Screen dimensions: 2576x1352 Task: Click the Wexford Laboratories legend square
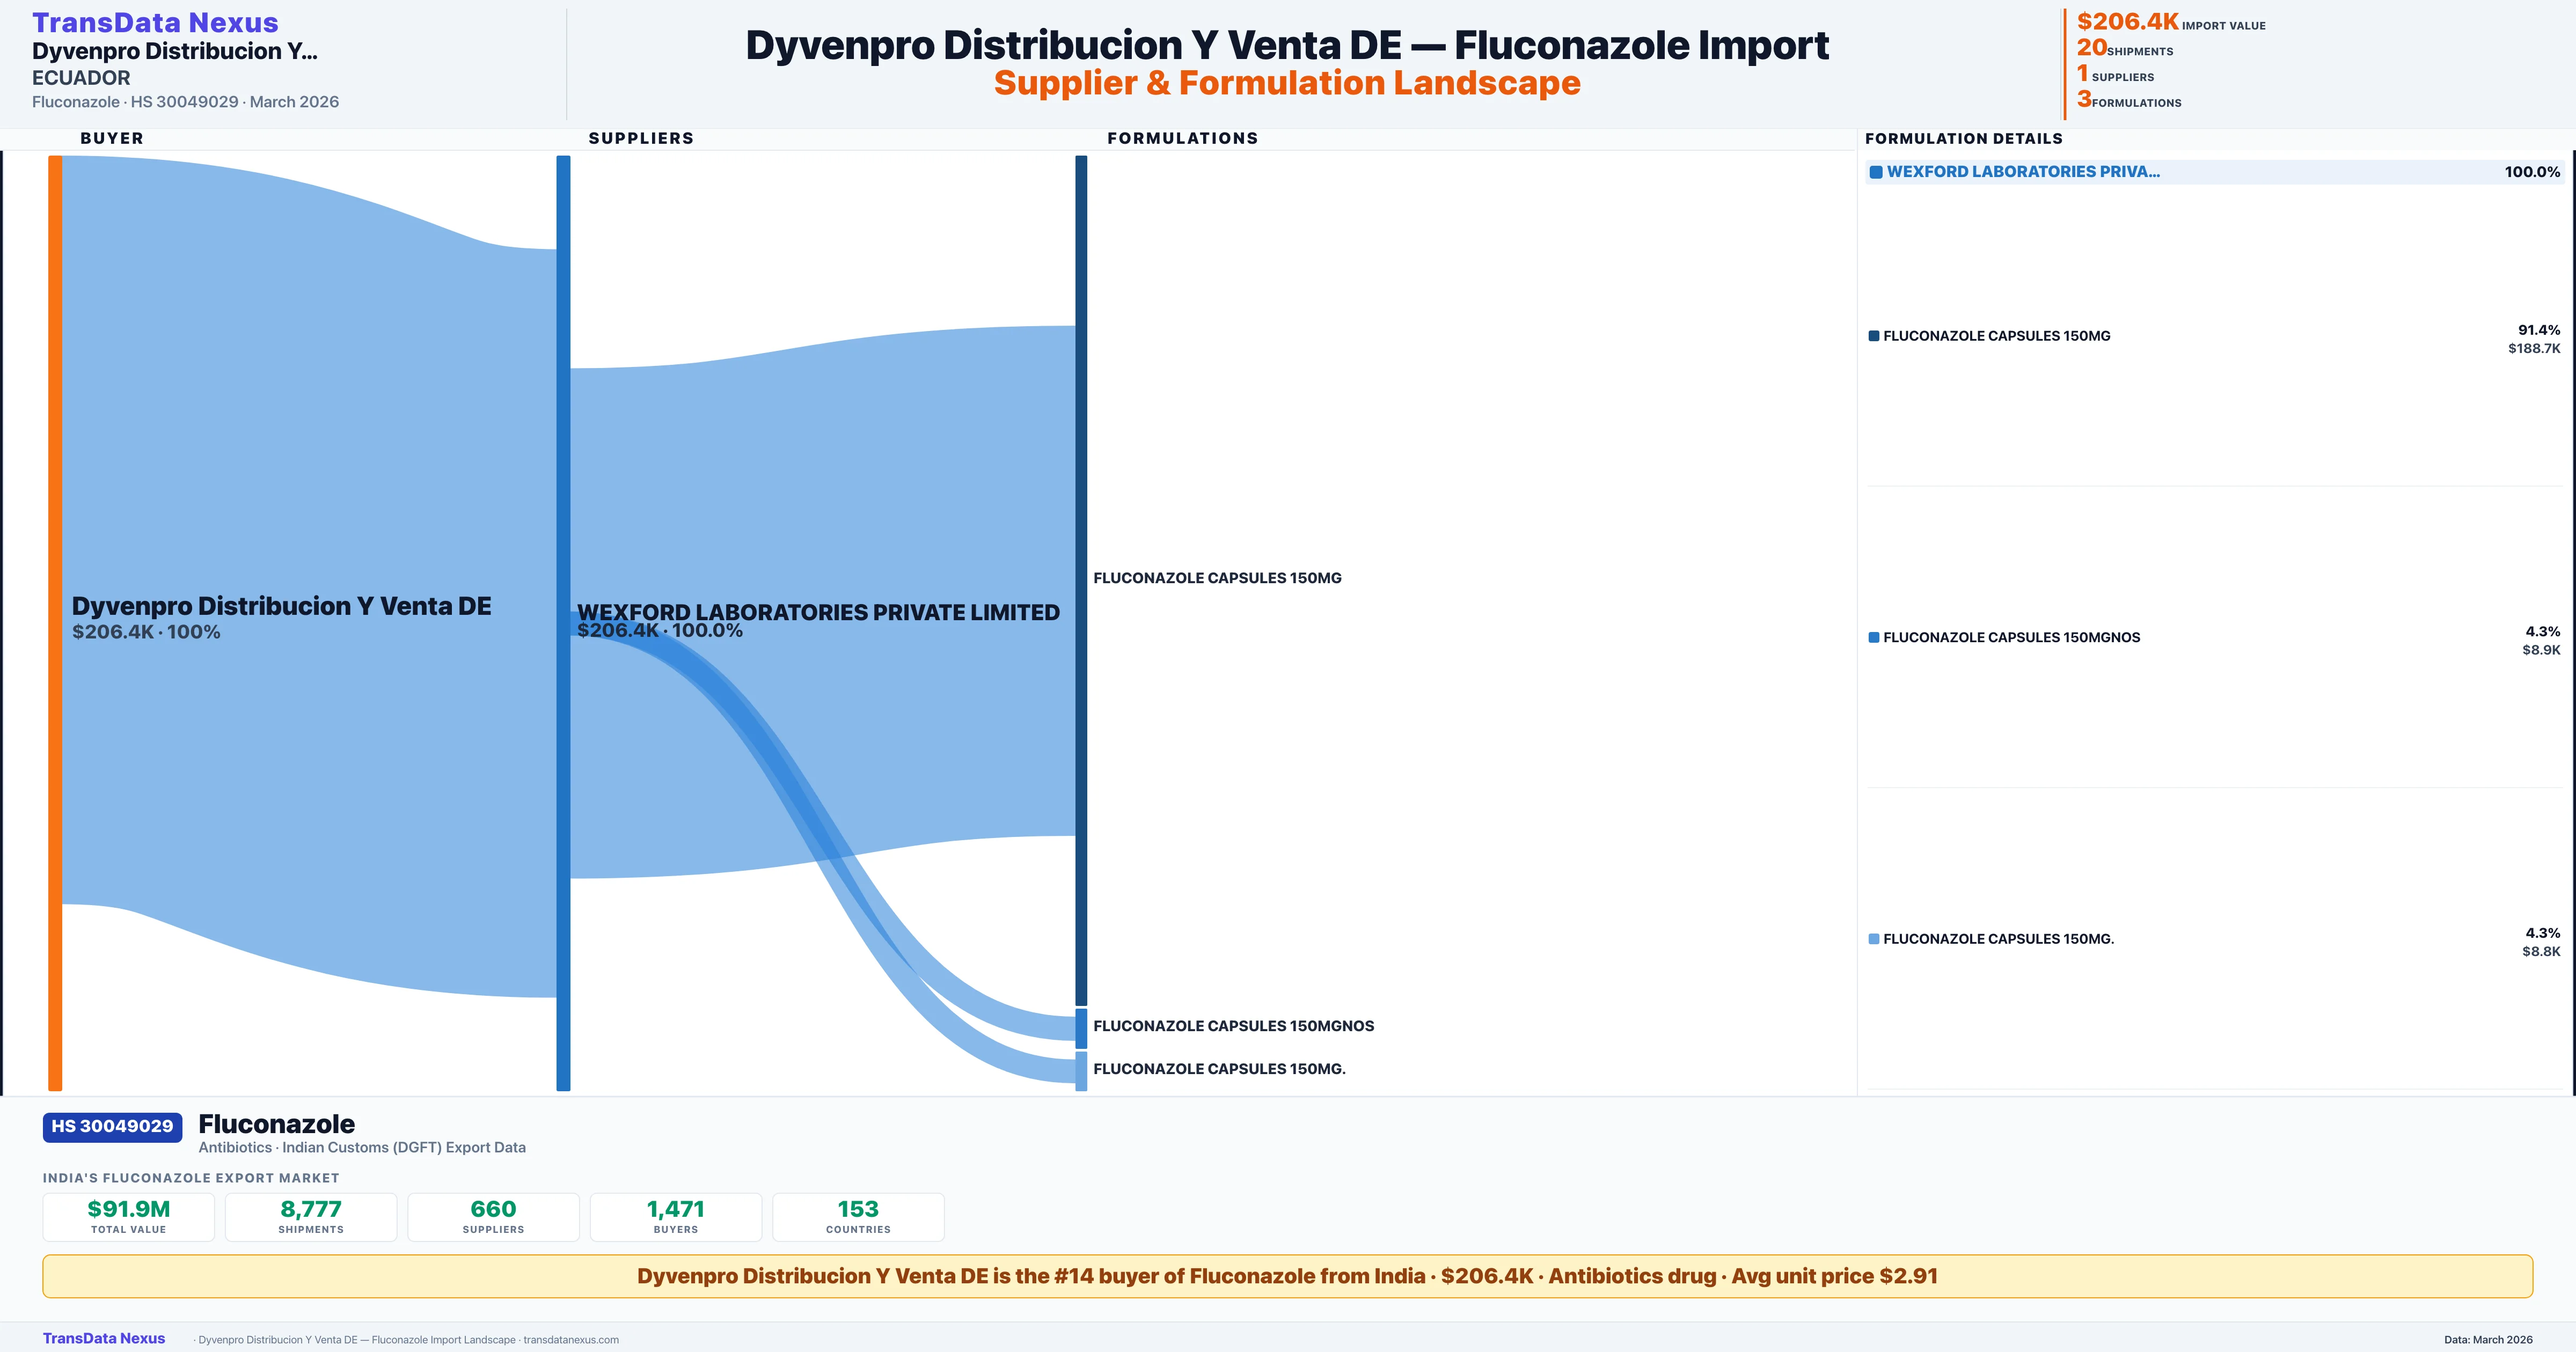point(1876,172)
